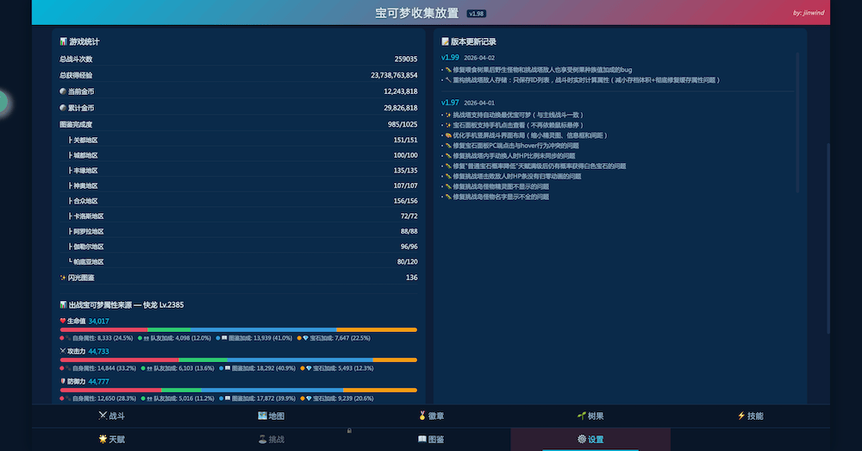Click the sparkle icon beside 闪光图鉴
The height and width of the screenshot is (451, 862).
(x=63, y=278)
